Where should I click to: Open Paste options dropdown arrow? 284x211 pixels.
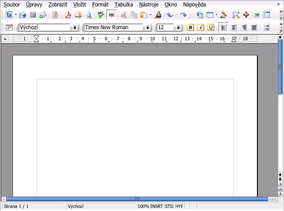click(151, 15)
